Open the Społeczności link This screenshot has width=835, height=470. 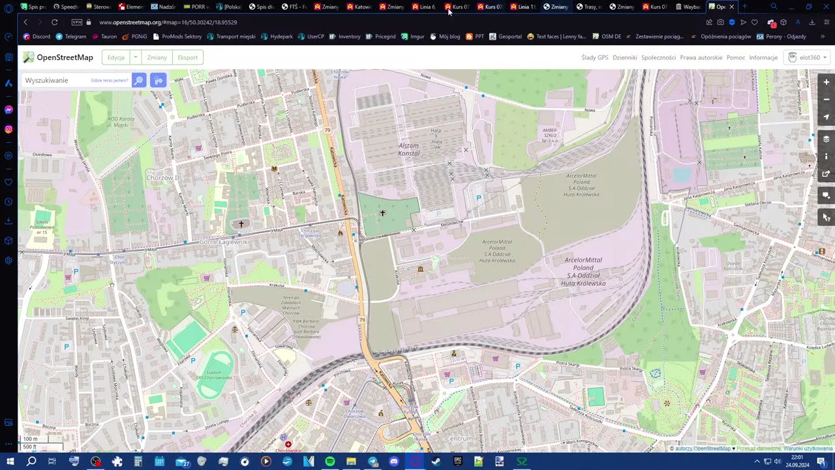coord(658,57)
